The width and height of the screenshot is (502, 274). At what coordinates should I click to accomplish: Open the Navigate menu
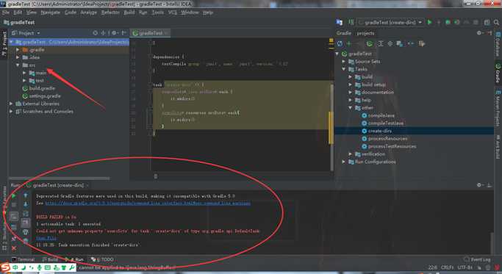(50, 12)
